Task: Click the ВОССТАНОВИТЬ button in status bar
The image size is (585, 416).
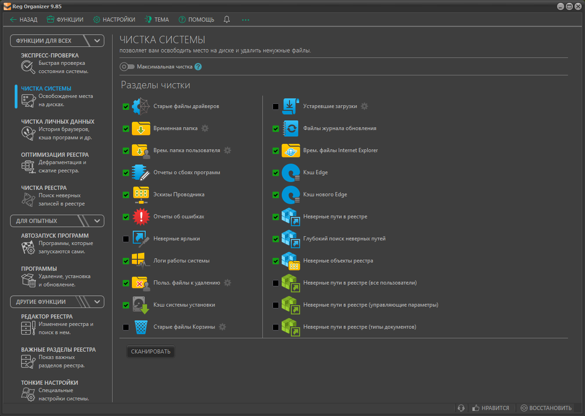Action: coord(546,408)
